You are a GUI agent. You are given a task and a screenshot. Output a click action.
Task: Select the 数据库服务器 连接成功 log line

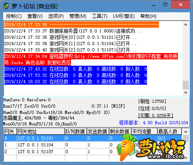click(x=73, y=31)
